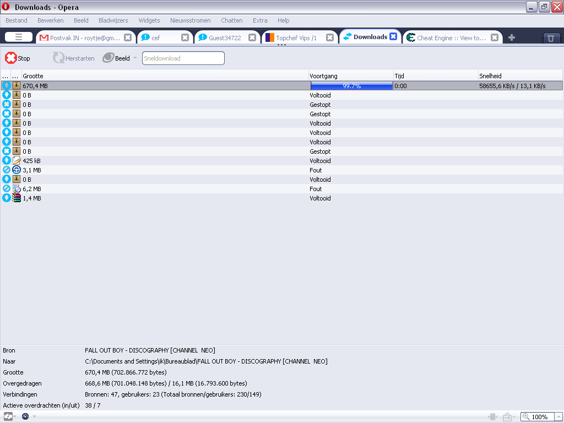Click the Gmail icon on Postvak IN tab

[x=44, y=37]
